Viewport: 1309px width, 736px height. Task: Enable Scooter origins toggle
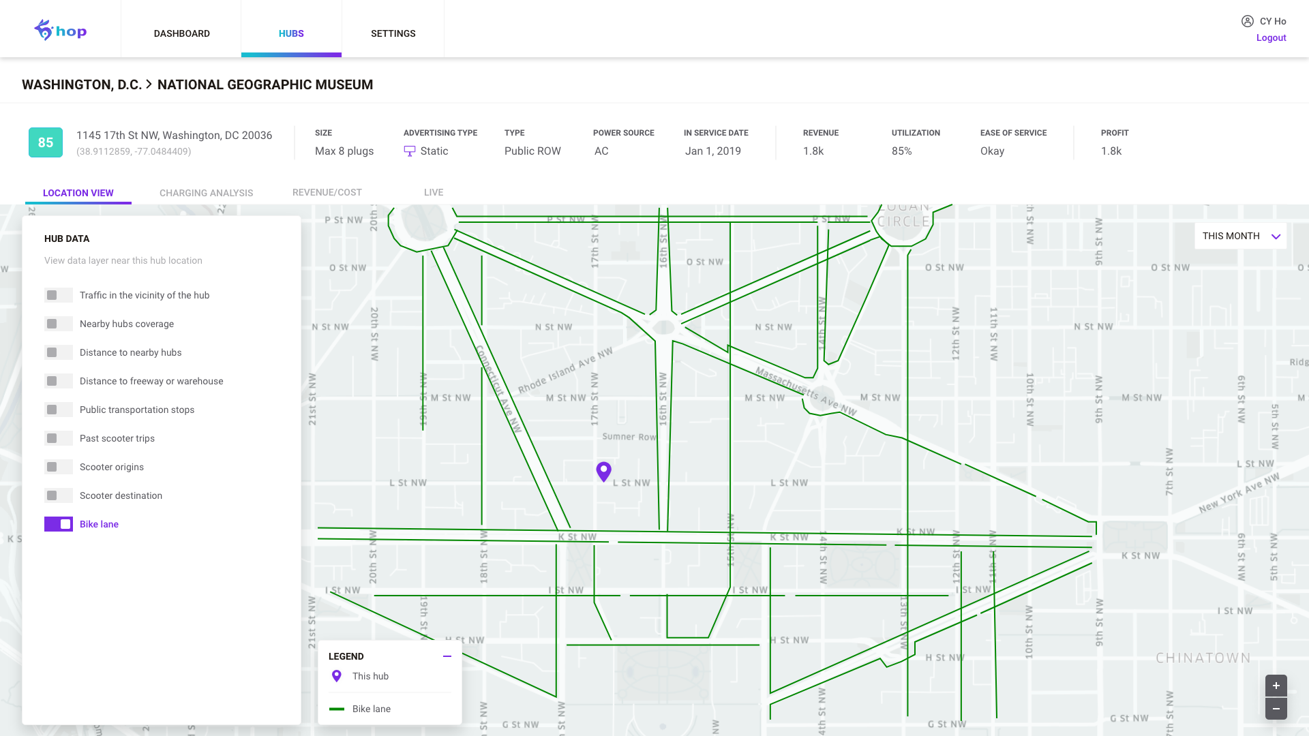point(59,467)
